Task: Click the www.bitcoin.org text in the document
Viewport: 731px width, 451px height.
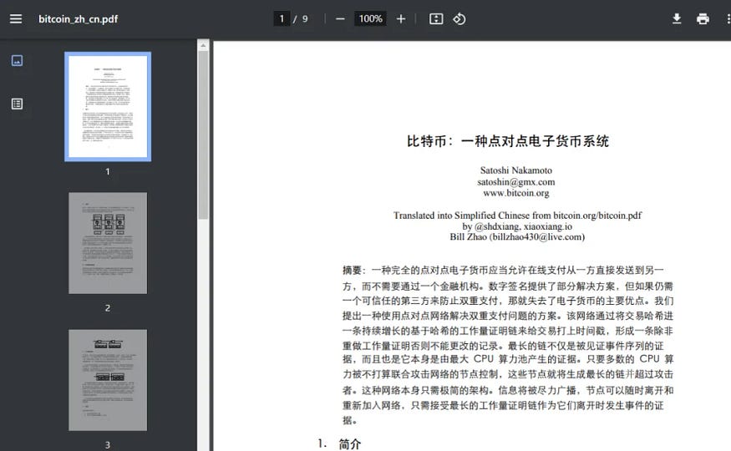Action: pyautogui.click(x=515, y=193)
